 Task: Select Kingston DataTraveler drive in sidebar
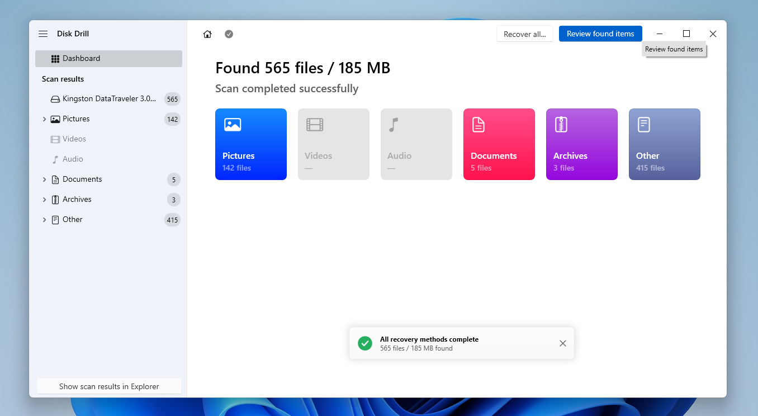108,99
